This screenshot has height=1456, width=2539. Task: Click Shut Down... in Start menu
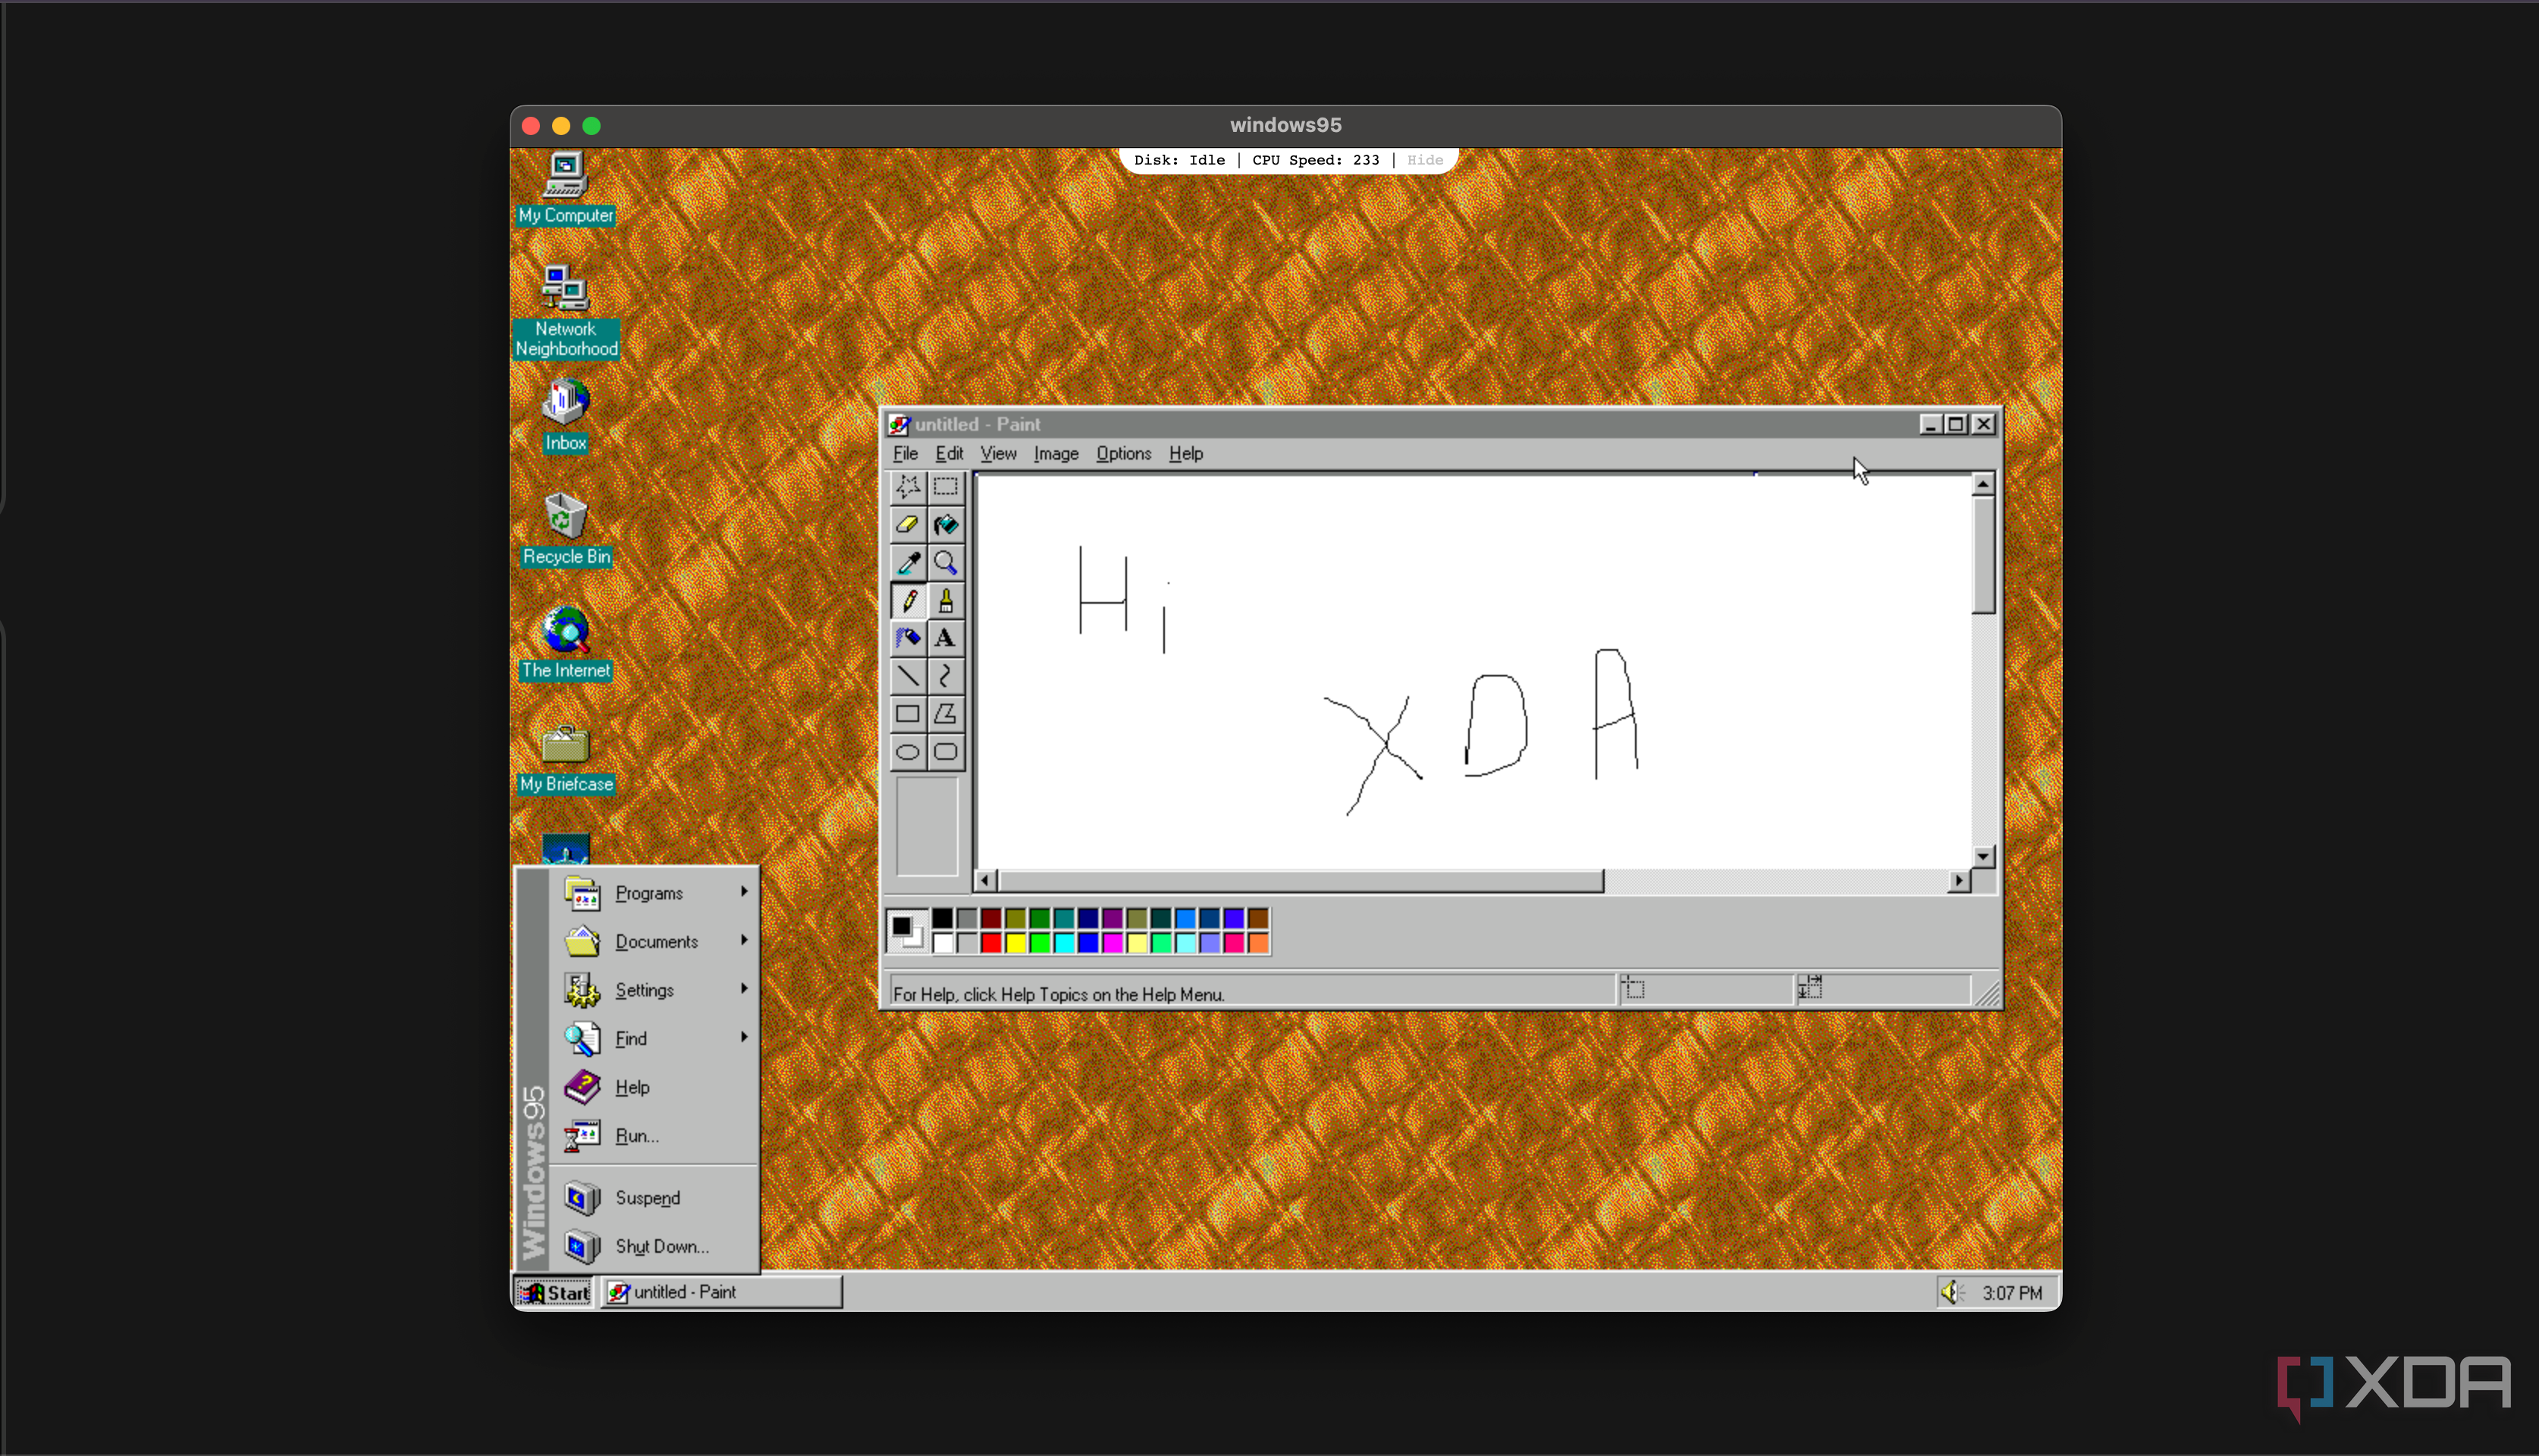tap(655, 1247)
